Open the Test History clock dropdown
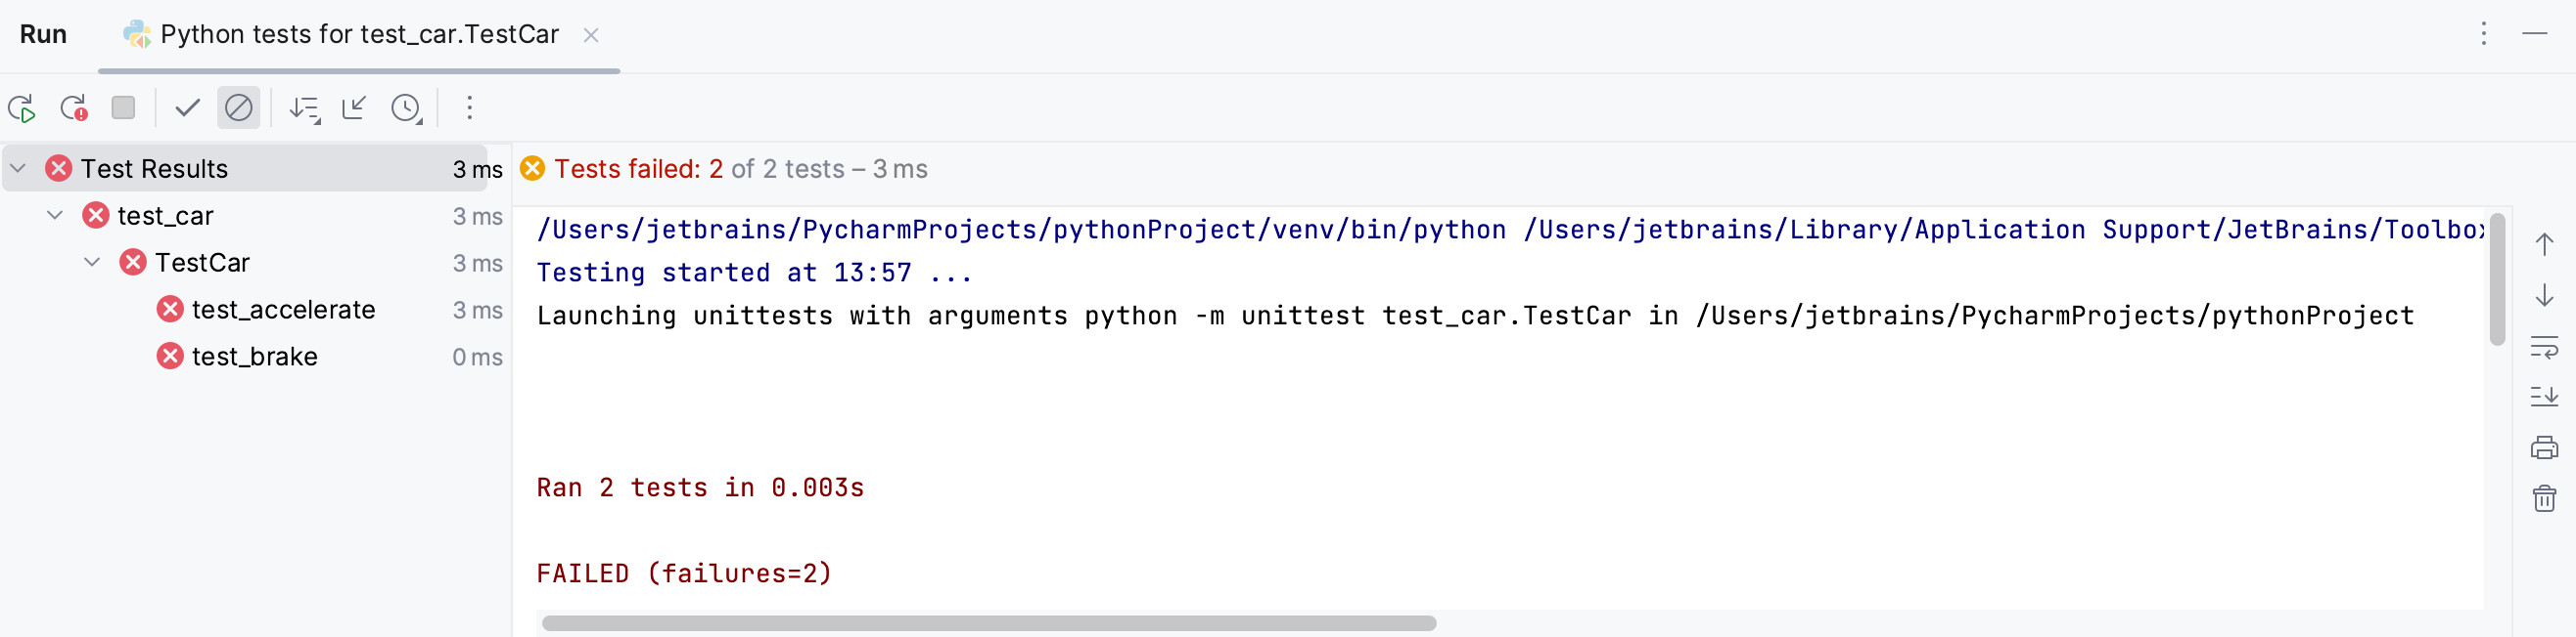The image size is (2576, 637). point(406,107)
